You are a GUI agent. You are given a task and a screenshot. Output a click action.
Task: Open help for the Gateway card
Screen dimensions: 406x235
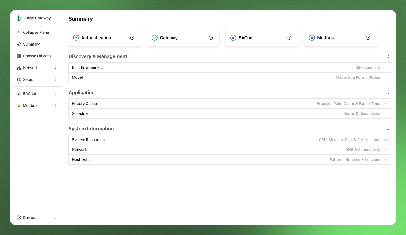[211, 38]
